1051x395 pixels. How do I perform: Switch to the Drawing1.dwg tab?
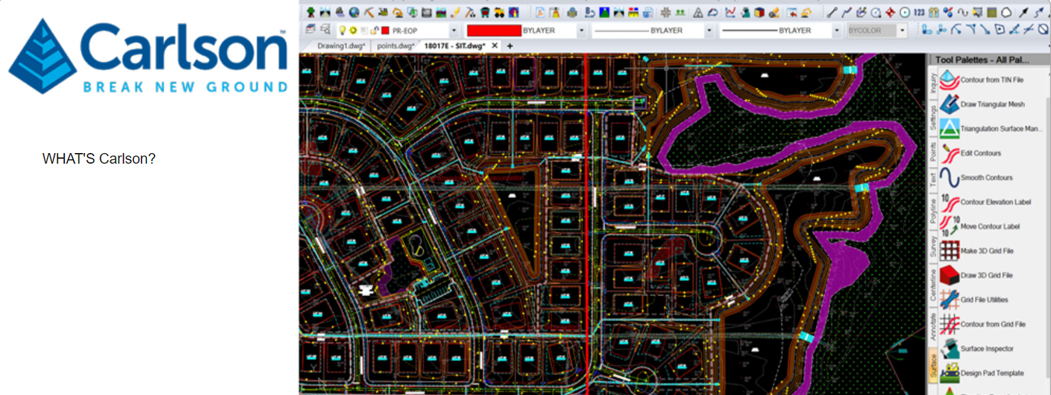point(341,46)
